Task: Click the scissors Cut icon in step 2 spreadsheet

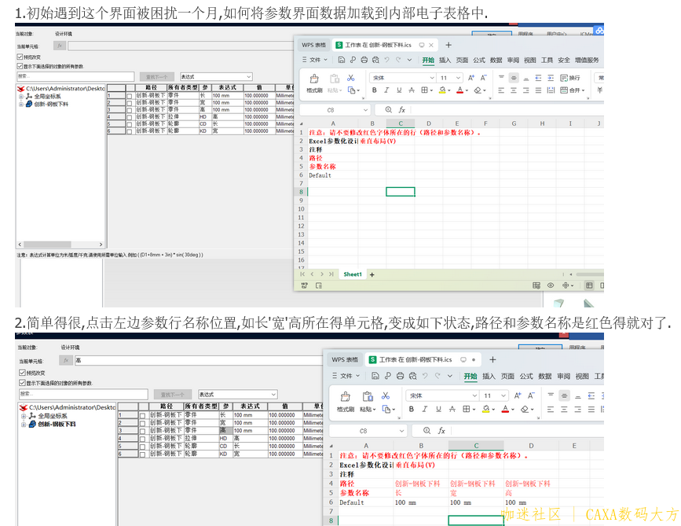Action: point(385,395)
